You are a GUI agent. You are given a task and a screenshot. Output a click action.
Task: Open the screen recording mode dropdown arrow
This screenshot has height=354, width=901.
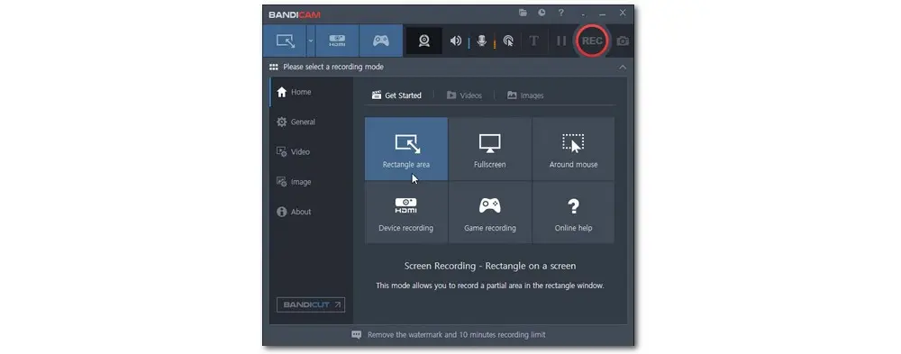[x=311, y=41]
